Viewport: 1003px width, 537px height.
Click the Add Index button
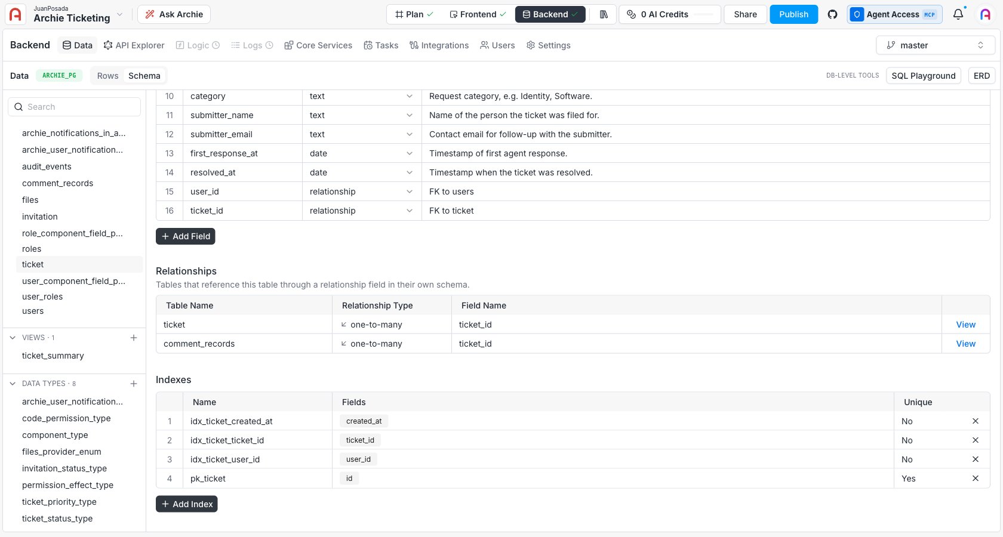(187, 504)
